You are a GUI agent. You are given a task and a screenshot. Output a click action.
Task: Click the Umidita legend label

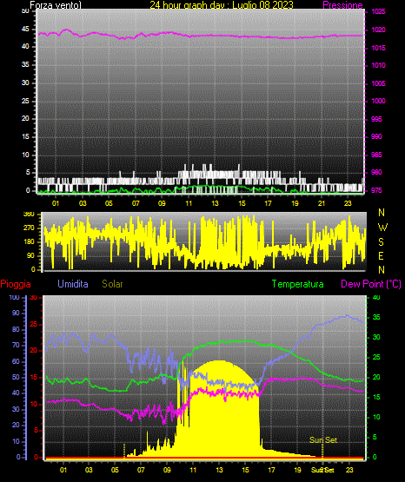(73, 284)
